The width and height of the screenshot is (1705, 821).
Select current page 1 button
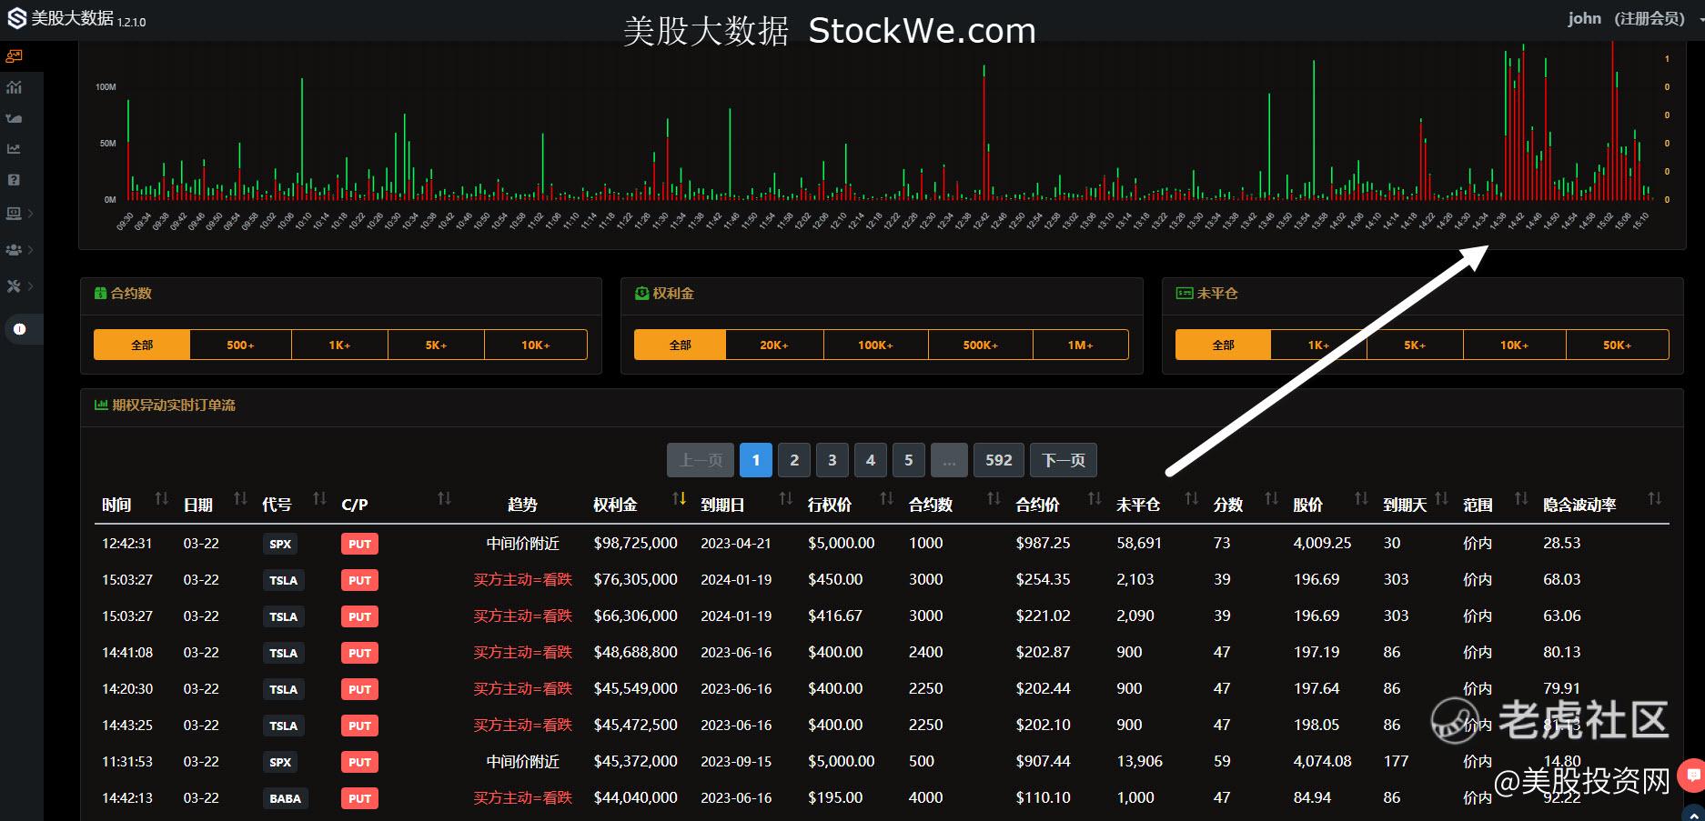(756, 460)
